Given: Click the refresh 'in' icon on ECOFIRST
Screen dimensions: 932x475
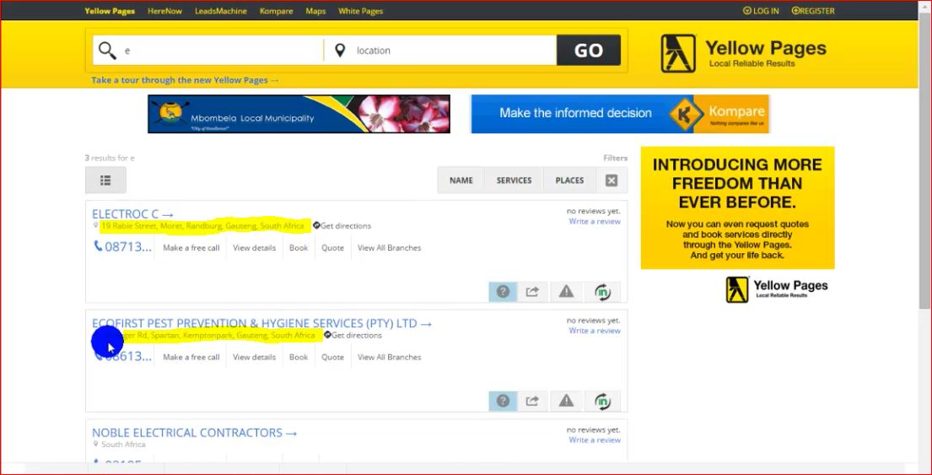Looking at the screenshot, I should 602,402.
